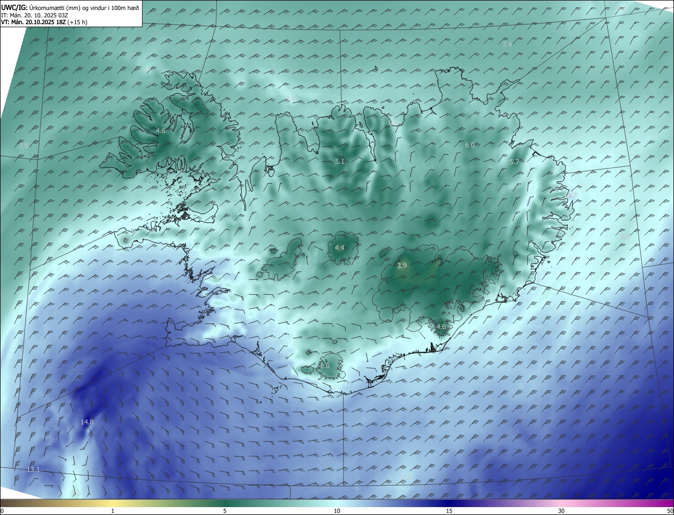This screenshot has height=515, width=674.
Task: Click the precipitable water color scale bar
Action: coord(337,503)
